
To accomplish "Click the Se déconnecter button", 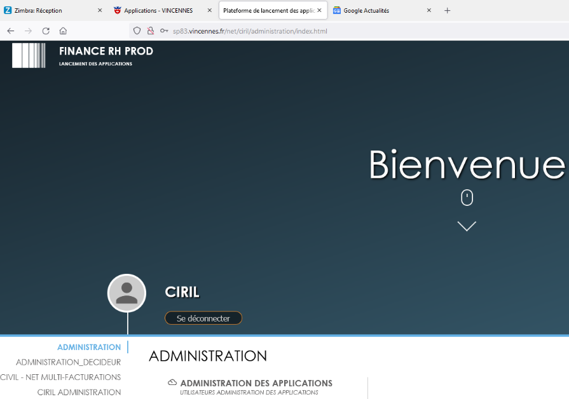I will 203,318.
